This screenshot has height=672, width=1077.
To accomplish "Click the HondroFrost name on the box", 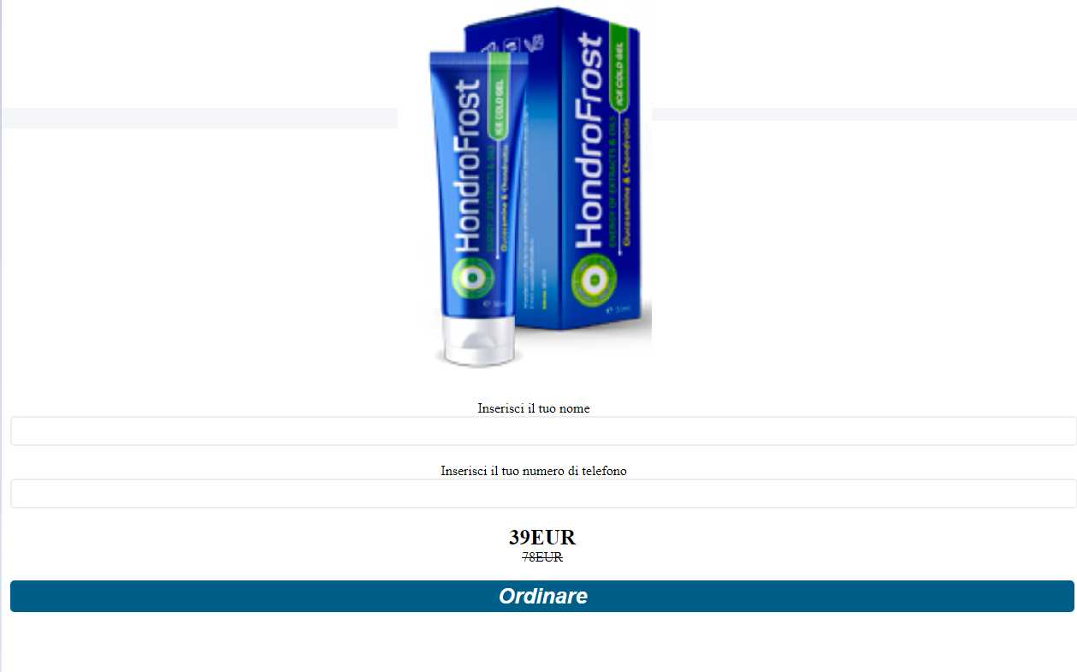I will coord(589,142).
